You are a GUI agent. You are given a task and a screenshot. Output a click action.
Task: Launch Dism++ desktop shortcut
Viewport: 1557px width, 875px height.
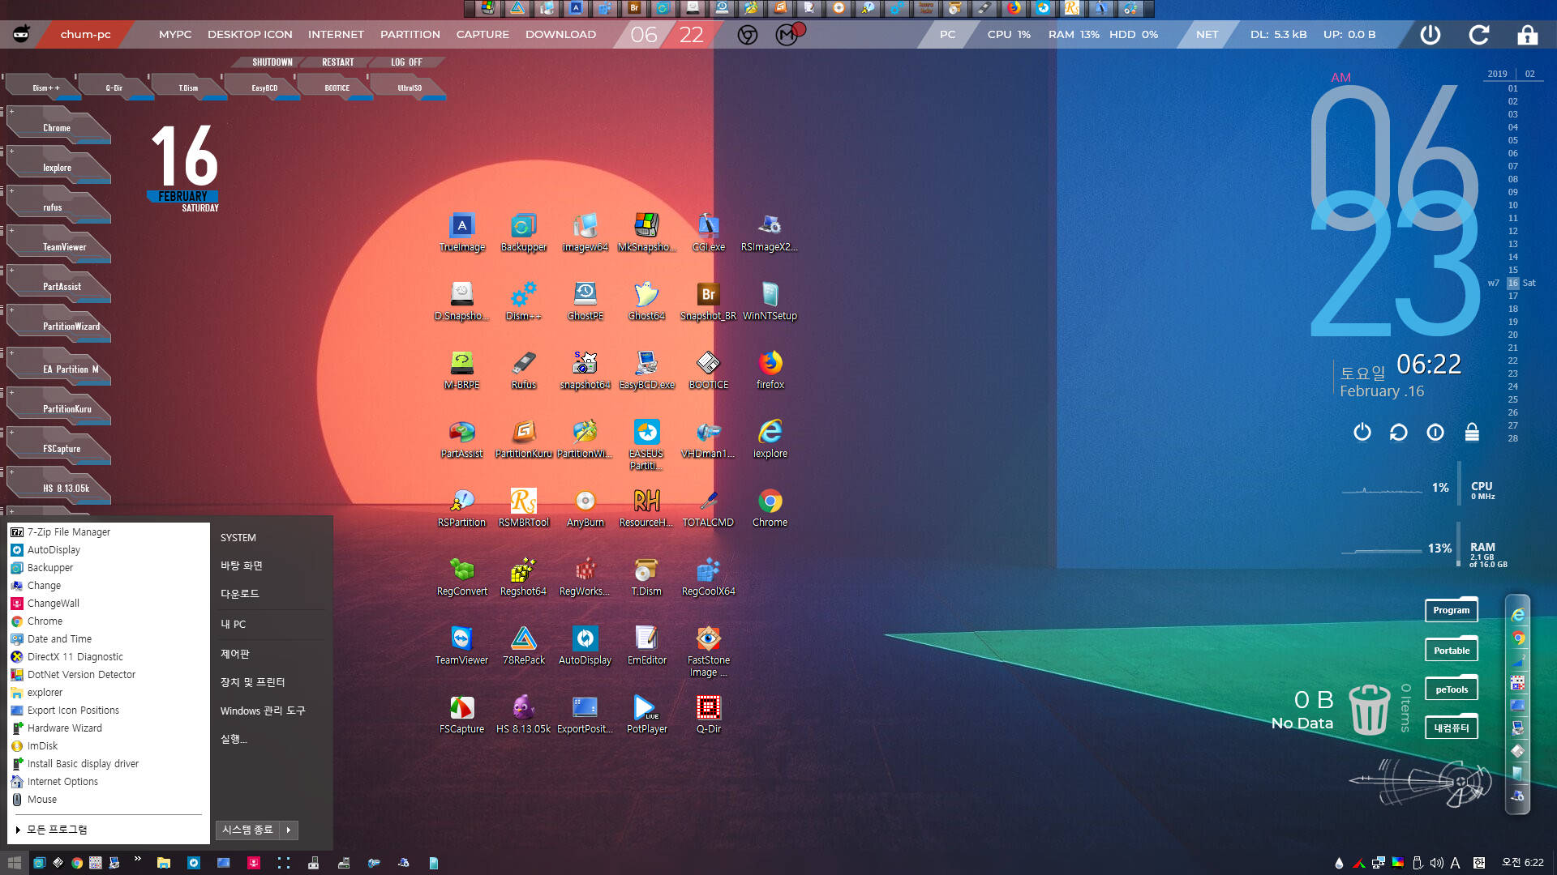pos(523,301)
